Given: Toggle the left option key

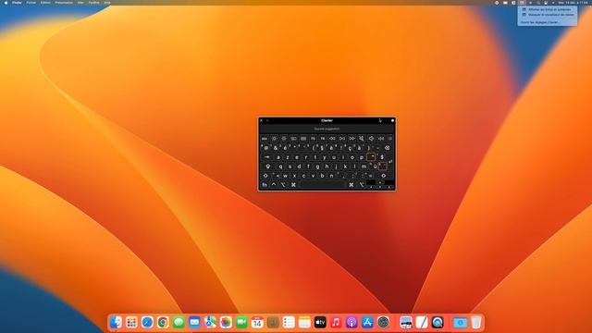Looking at the screenshot, I should [283, 185].
